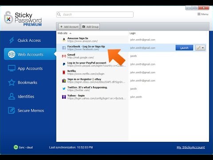Click the Quick Access lightning icon
The image size is (213, 160).
pyautogui.click(x=12, y=40)
